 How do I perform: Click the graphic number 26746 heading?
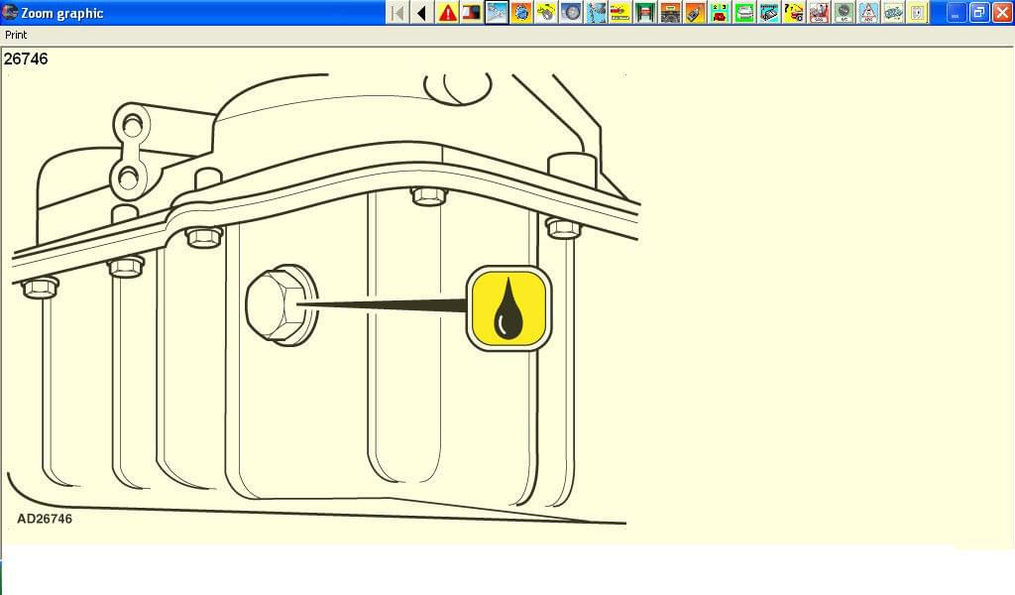point(26,59)
